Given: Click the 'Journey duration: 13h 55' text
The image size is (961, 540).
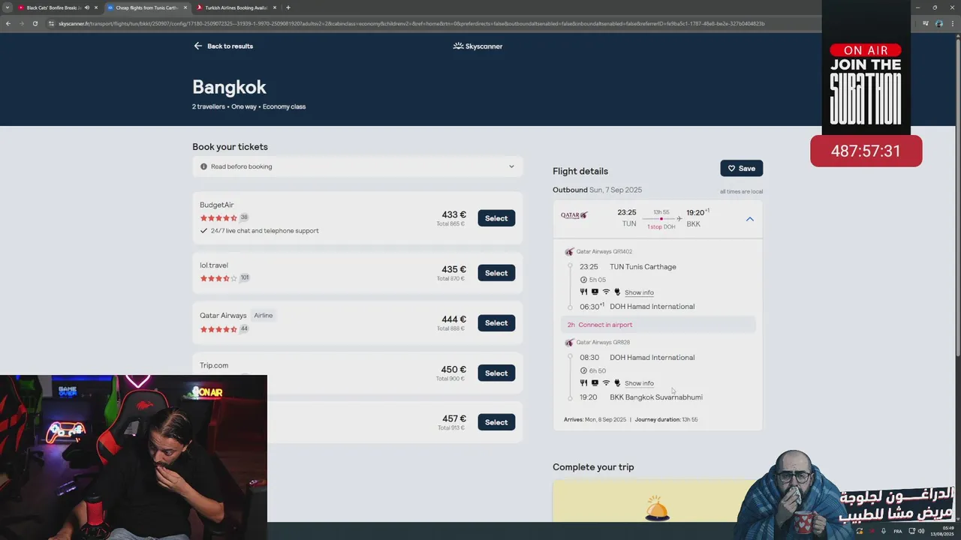Looking at the screenshot, I should coord(666,419).
